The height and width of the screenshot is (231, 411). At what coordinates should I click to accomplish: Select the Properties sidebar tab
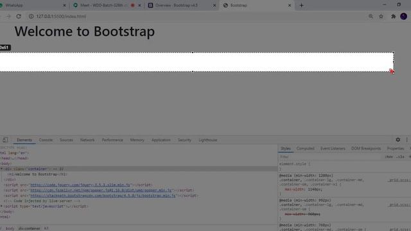pyautogui.click(x=396, y=148)
